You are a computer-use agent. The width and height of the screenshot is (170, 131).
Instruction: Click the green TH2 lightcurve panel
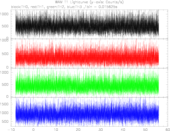(x=89, y=83)
